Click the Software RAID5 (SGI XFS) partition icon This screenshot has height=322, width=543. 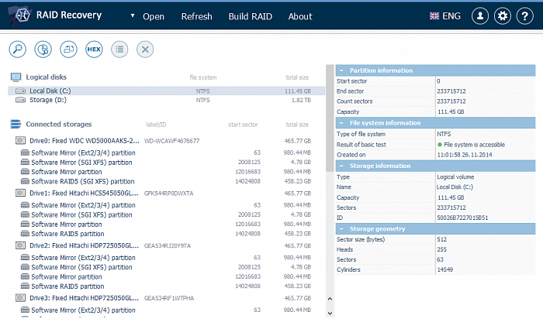tap(25, 181)
